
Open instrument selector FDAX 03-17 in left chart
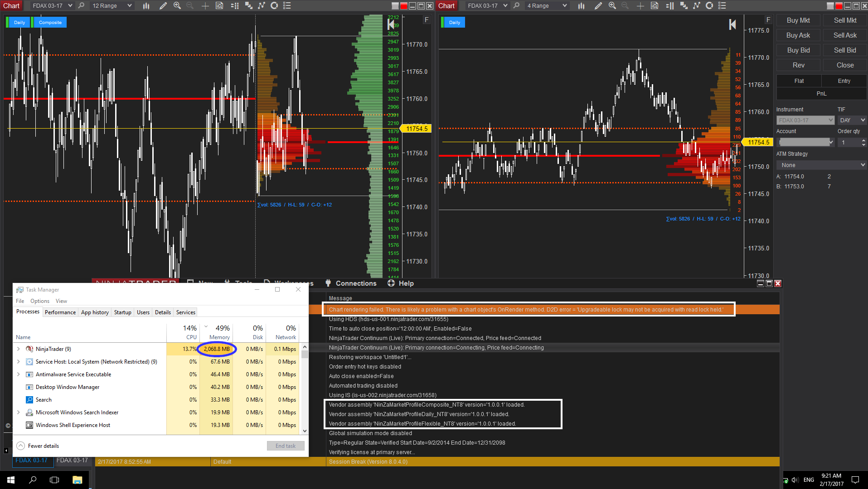[x=52, y=6]
